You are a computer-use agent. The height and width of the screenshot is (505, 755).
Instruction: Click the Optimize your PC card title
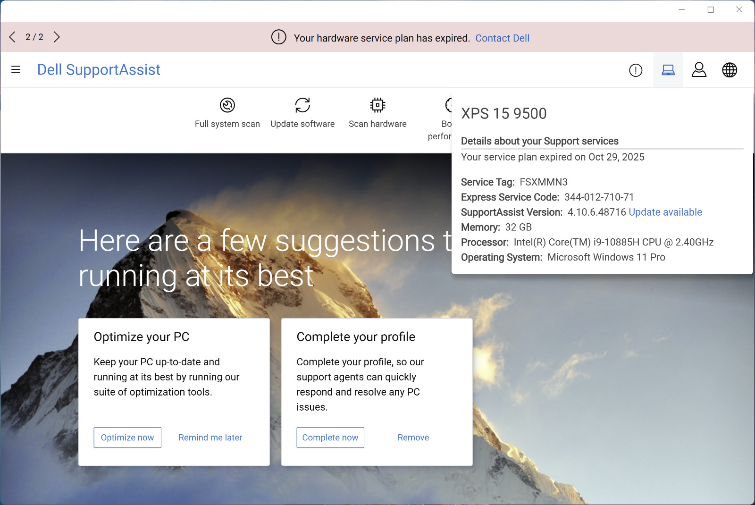click(x=142, y=337)
